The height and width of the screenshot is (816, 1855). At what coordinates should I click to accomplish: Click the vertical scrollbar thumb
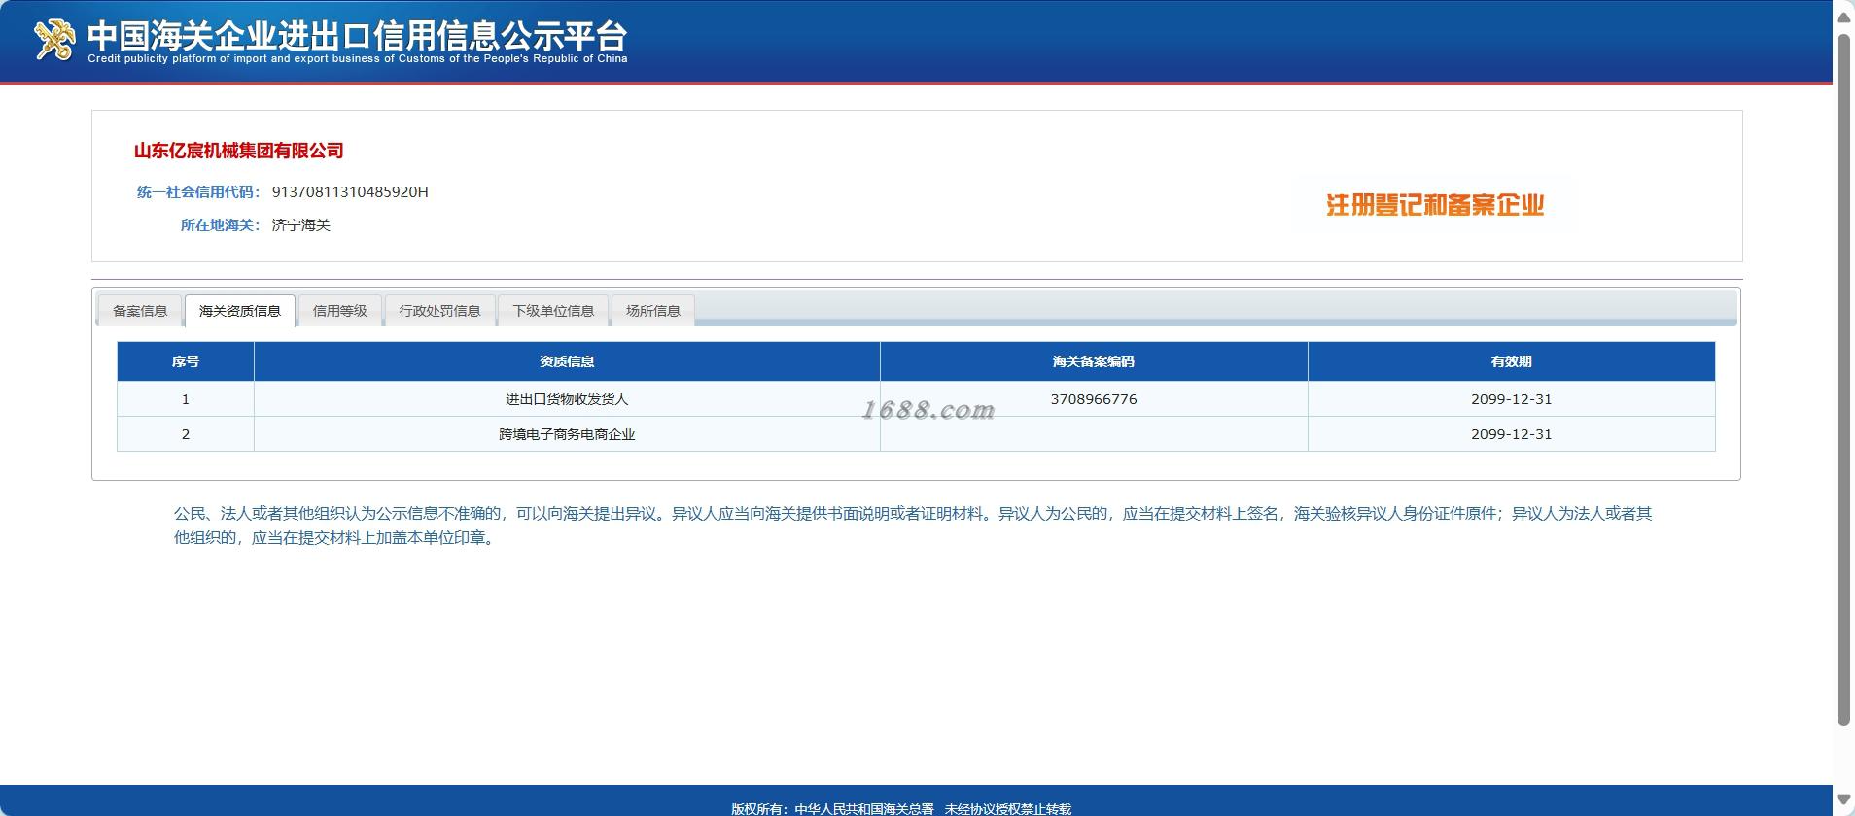[1843, 379]
